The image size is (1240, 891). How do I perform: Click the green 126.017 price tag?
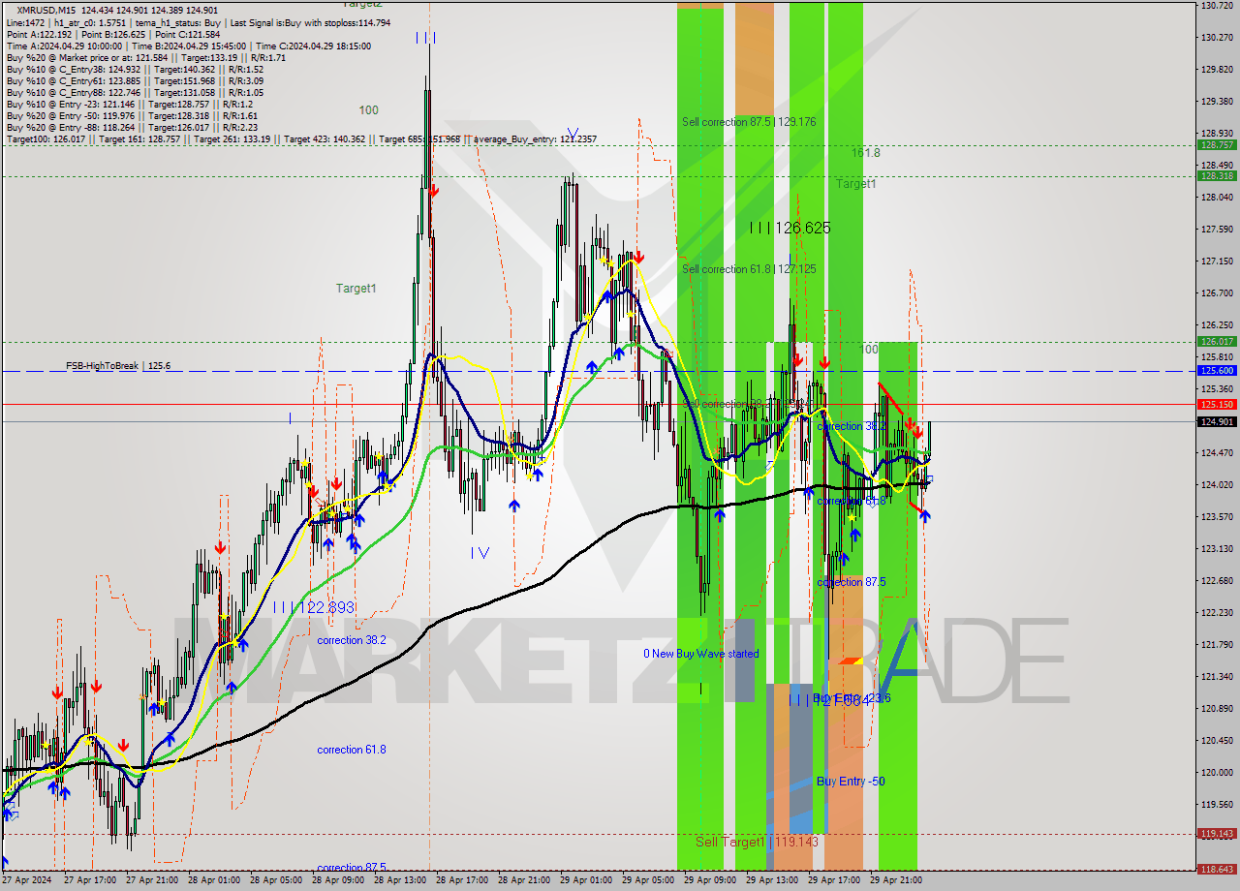pos(1217,341)
